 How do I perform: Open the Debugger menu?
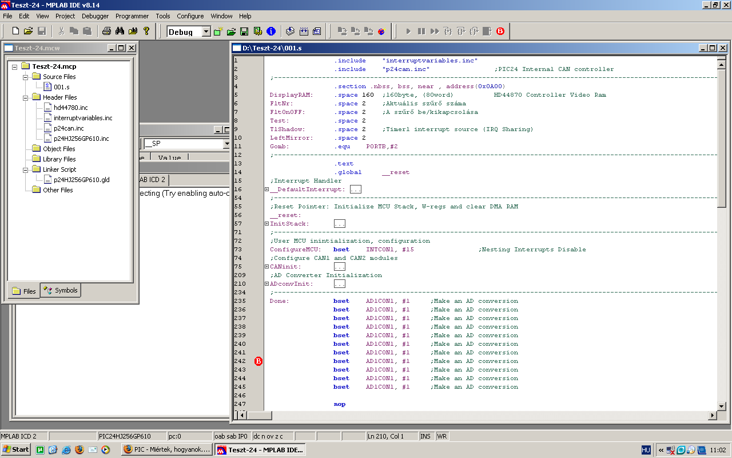(x=95, y=16)
